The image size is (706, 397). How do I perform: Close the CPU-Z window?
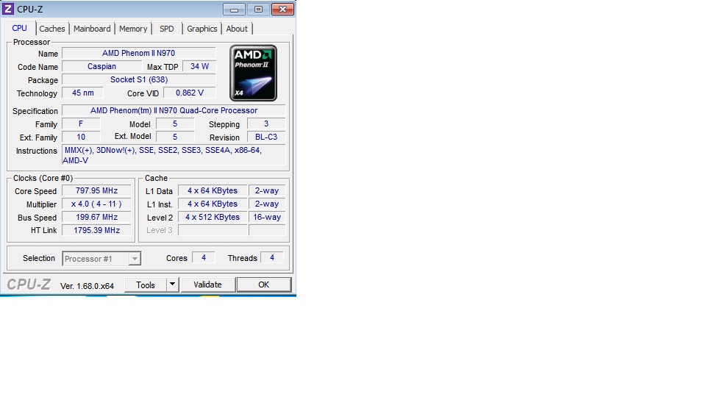pyautogui.click(x=282, y=9)
